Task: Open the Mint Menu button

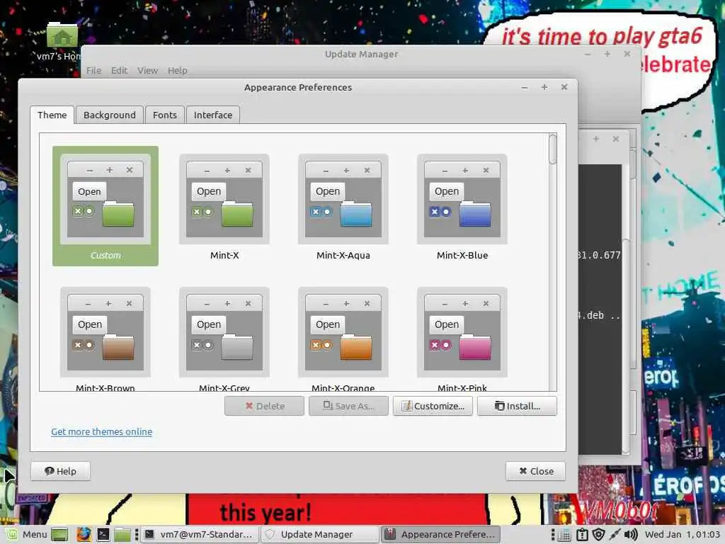Action: pos(26,534)
